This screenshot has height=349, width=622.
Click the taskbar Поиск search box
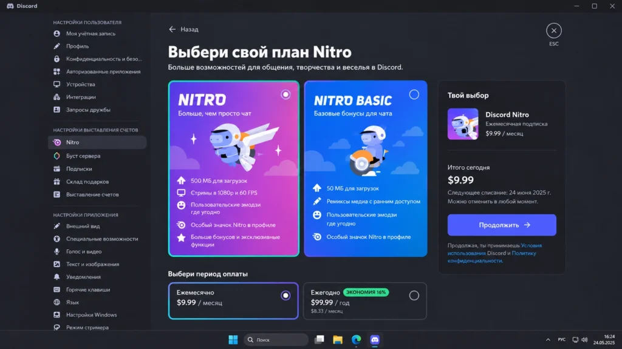point(276,340)
